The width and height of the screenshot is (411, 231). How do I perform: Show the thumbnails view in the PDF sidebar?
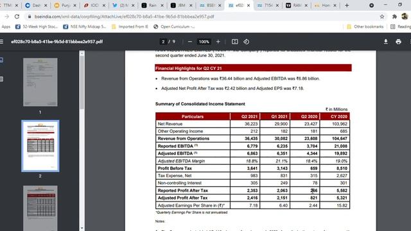[1, 60]
